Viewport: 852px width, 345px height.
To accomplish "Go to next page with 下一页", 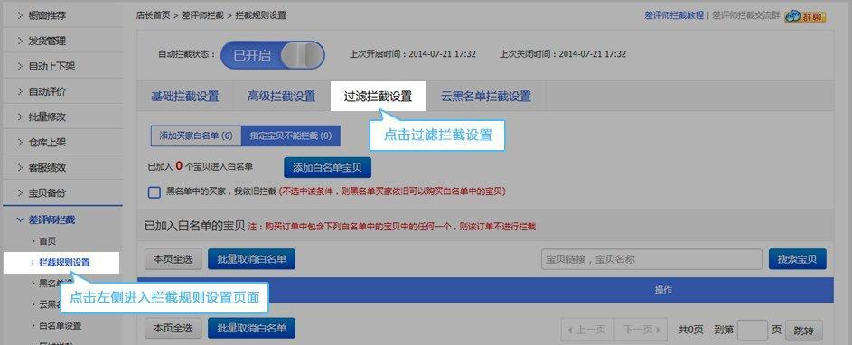I will coord(641,330).
